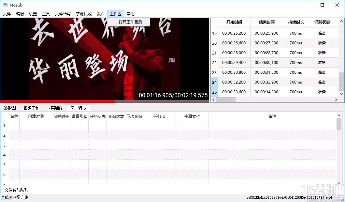Switch to the 字幕翻译 tab
The height and width of the screenshot is (202, 345).
coord(55,108)
